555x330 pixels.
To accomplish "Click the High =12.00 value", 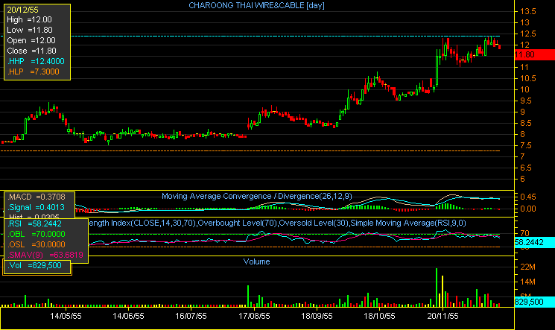I will point(29,20).
